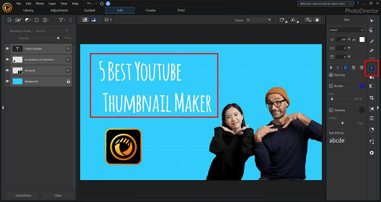Uncheck the Kerning checkbox
381x202 pixels.
pyautogui.click(x=331, y=75)
